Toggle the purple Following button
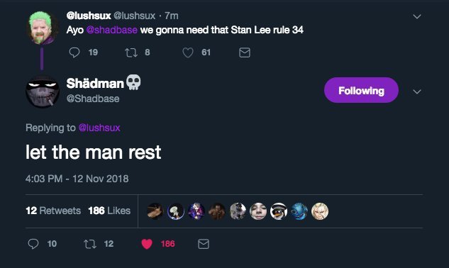Screen dimensions: 449x268 361,90
